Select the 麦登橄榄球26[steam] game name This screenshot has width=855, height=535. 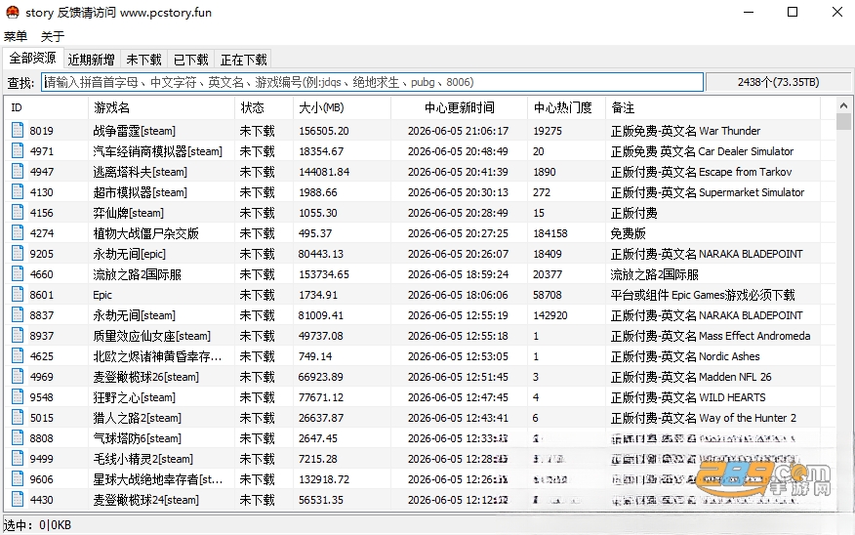(146, 377)
